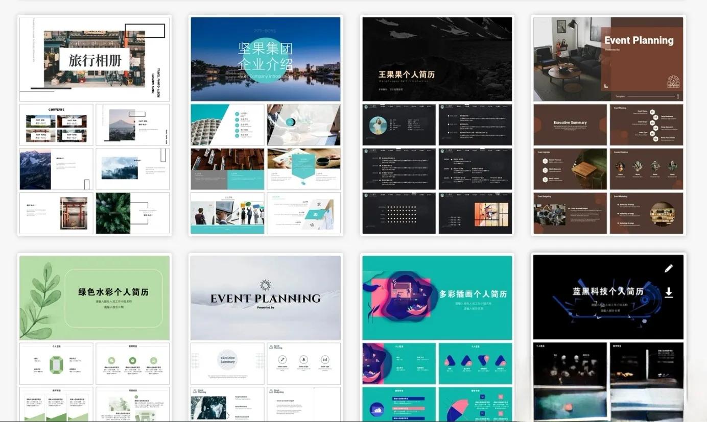Click the pencil edit icon on 蓝黑科技个人简历

click(x=669, y=268)
